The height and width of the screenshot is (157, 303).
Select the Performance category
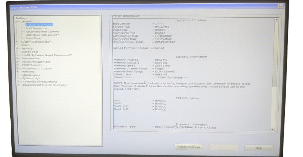point(31,58)
